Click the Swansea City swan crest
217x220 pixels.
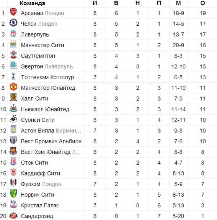(x=13, y=119)
